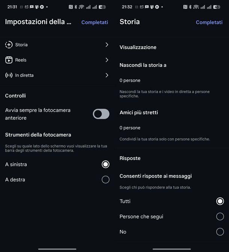Expand Storia settings with its chevron
The image size is (229, 252).
click(107, 45)
